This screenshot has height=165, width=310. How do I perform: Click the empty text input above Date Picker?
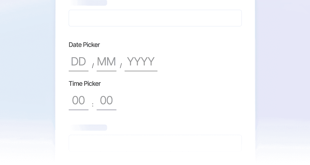point(155,18)
